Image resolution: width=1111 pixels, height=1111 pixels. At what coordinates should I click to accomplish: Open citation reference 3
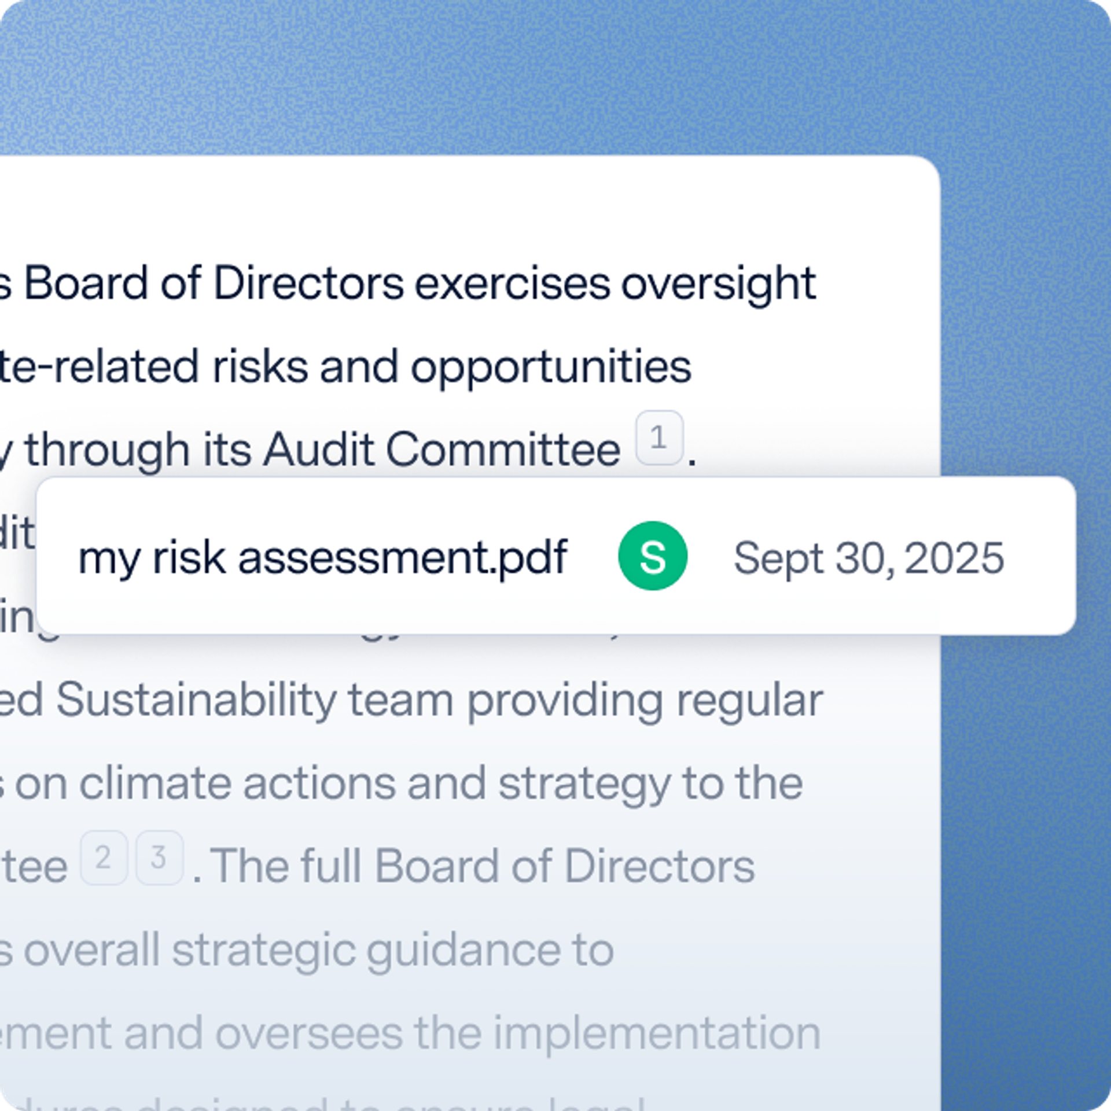159,858
